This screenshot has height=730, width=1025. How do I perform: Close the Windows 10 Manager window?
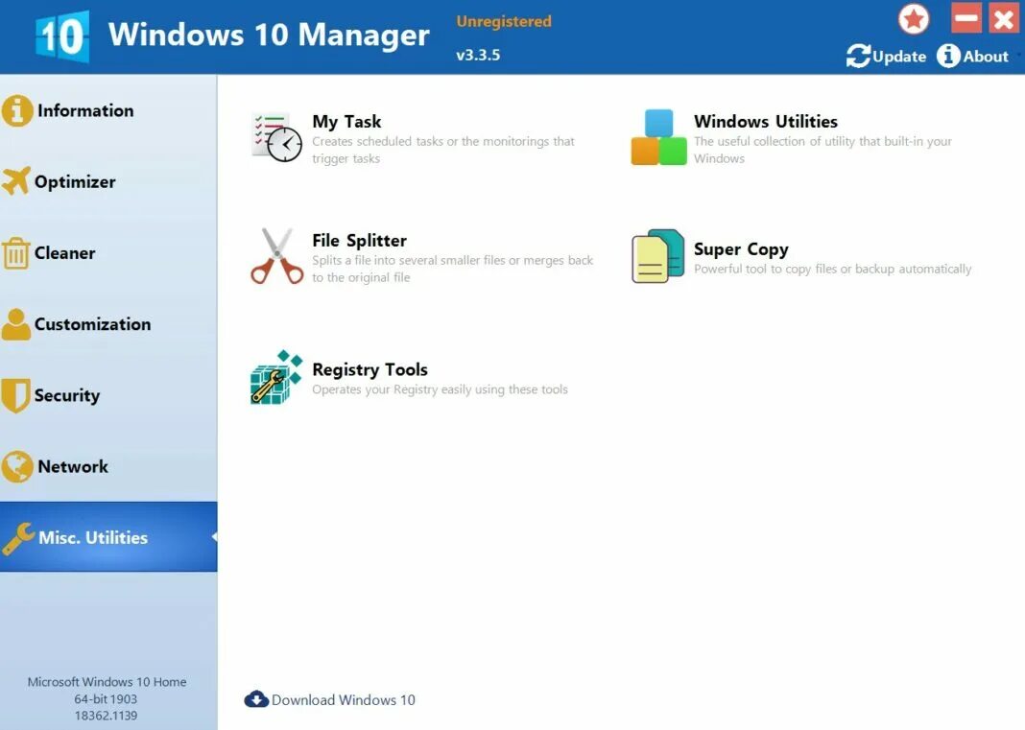tap(1004, 18)
